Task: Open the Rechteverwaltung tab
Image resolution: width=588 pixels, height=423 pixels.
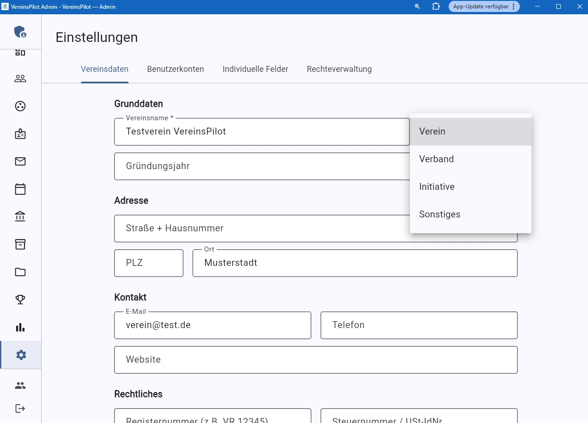Action: tap(339, 70)
